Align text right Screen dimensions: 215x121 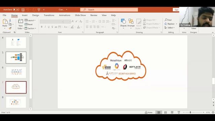pyautogui.click(x=94, y=27)
